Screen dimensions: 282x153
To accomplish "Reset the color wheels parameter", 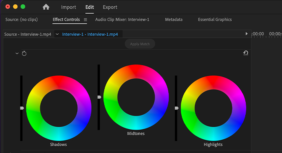I will point(246,53).
